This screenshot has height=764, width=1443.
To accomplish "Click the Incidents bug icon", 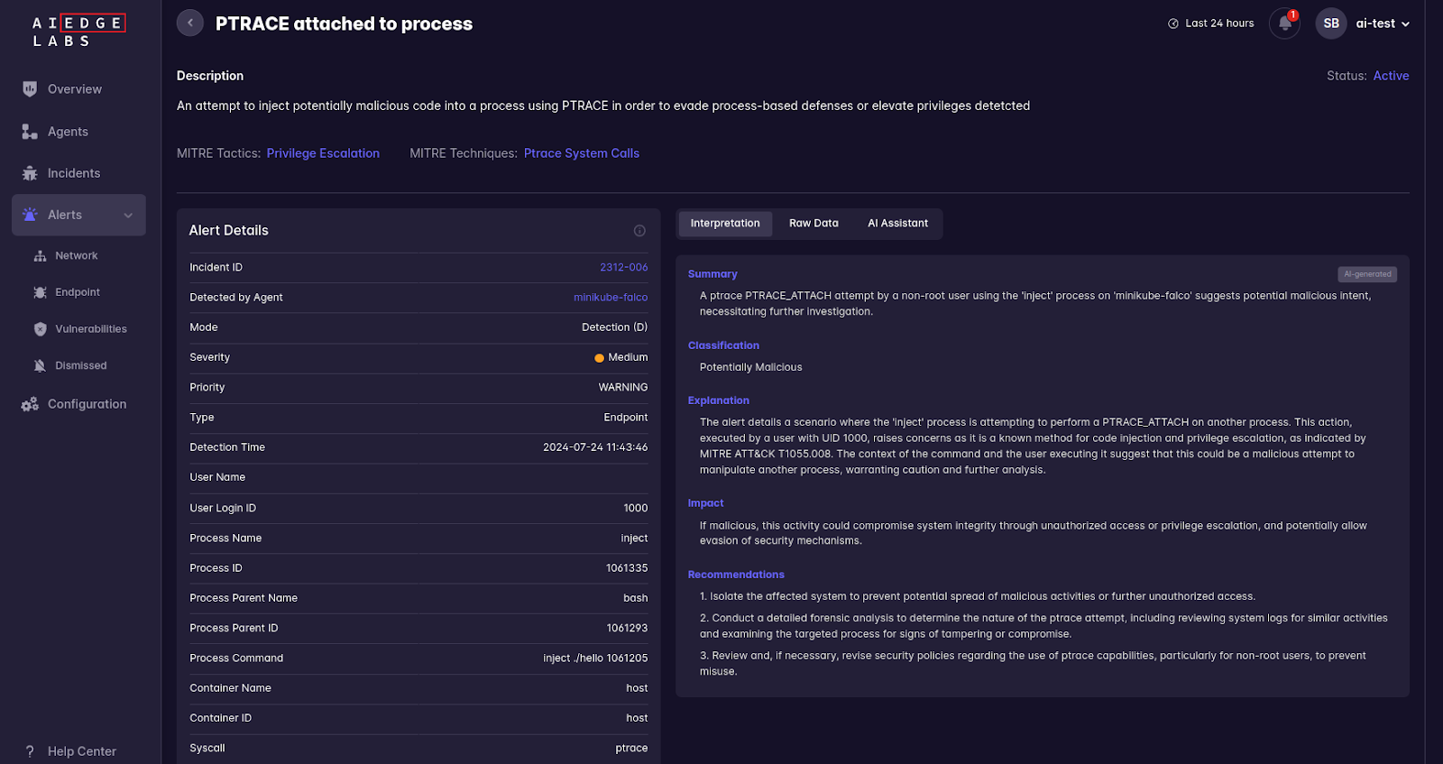I will [x=30, y=173].
